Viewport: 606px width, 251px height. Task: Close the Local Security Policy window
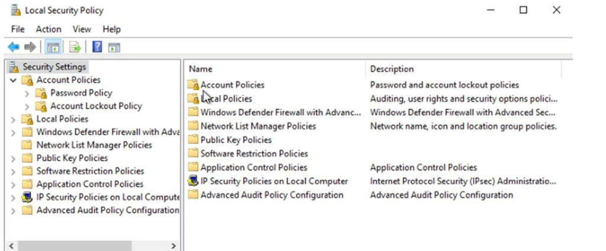[x=556, y=10]
